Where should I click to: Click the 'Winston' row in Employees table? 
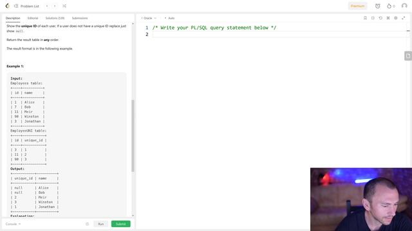pos(28,117)
